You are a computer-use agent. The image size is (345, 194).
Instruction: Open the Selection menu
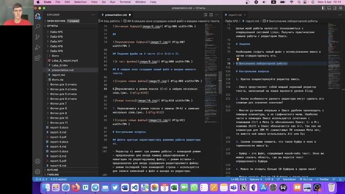[x=80, y=2]
